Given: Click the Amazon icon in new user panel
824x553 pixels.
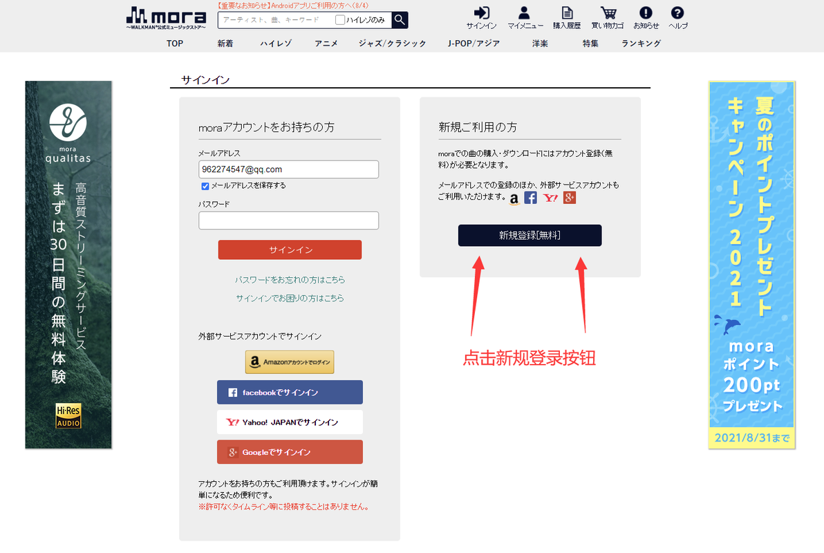Looking at the screenshot, I should coord(514,198).
